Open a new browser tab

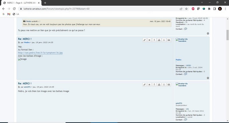[x=45, y=3]
